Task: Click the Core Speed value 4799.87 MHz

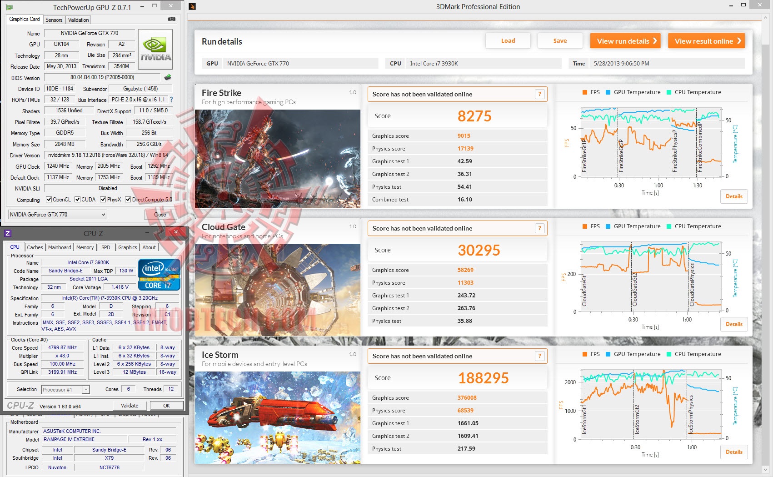Action: 63,347
